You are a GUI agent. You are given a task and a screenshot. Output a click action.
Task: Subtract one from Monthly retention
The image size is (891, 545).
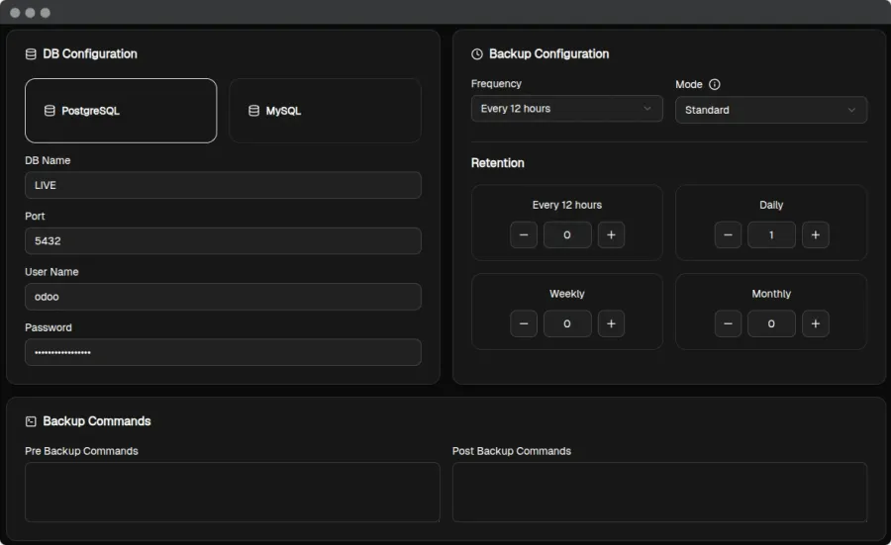click(728, 323)
